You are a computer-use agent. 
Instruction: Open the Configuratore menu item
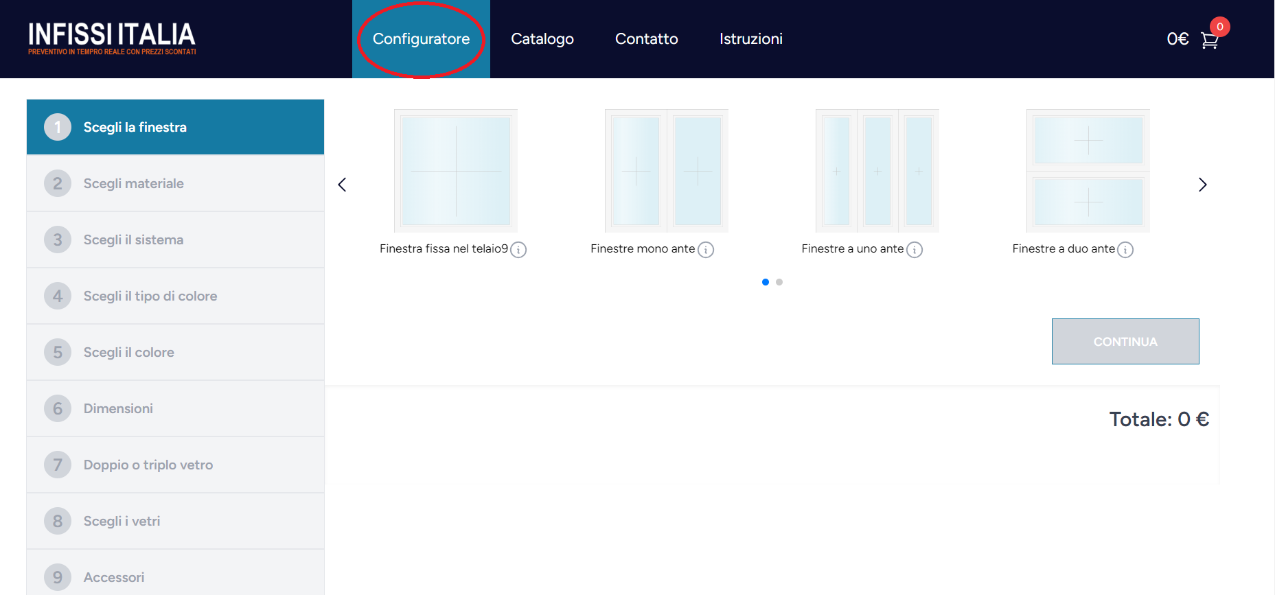(x=421, y=39)
